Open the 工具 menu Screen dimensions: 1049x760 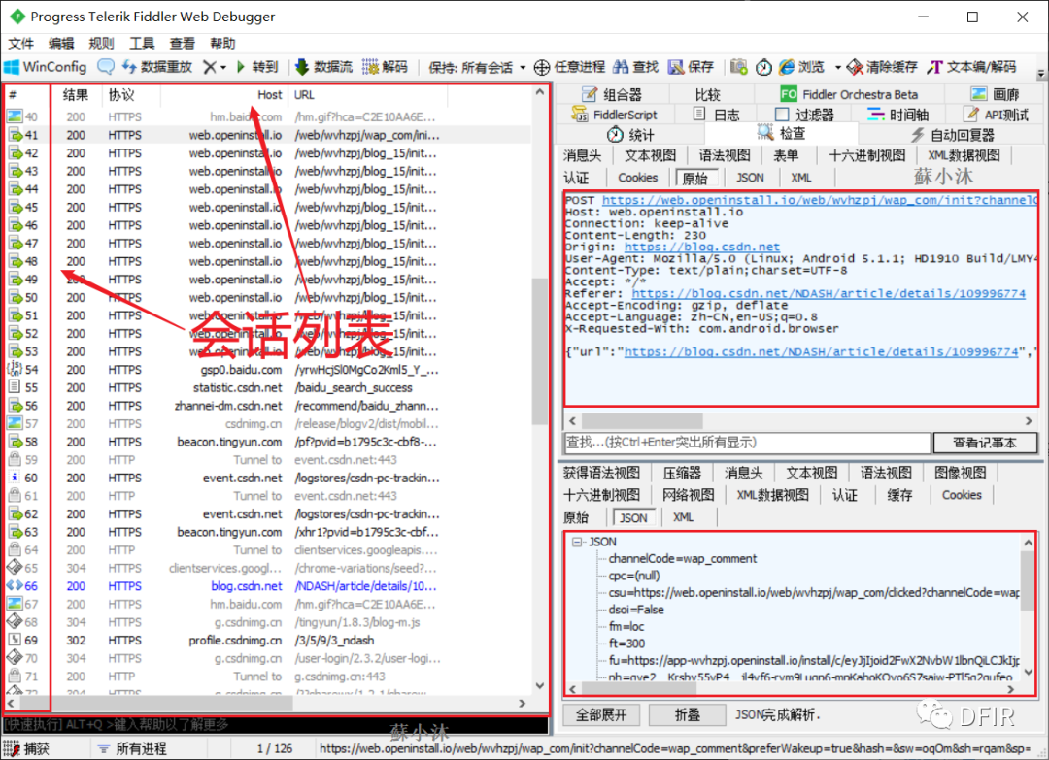(x=141, y=44)
